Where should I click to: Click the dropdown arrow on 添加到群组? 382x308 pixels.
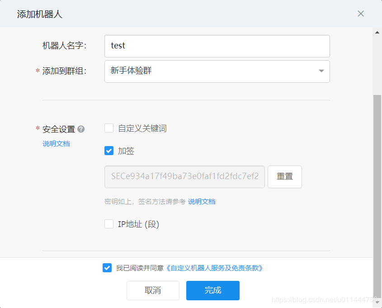(321, 71)
